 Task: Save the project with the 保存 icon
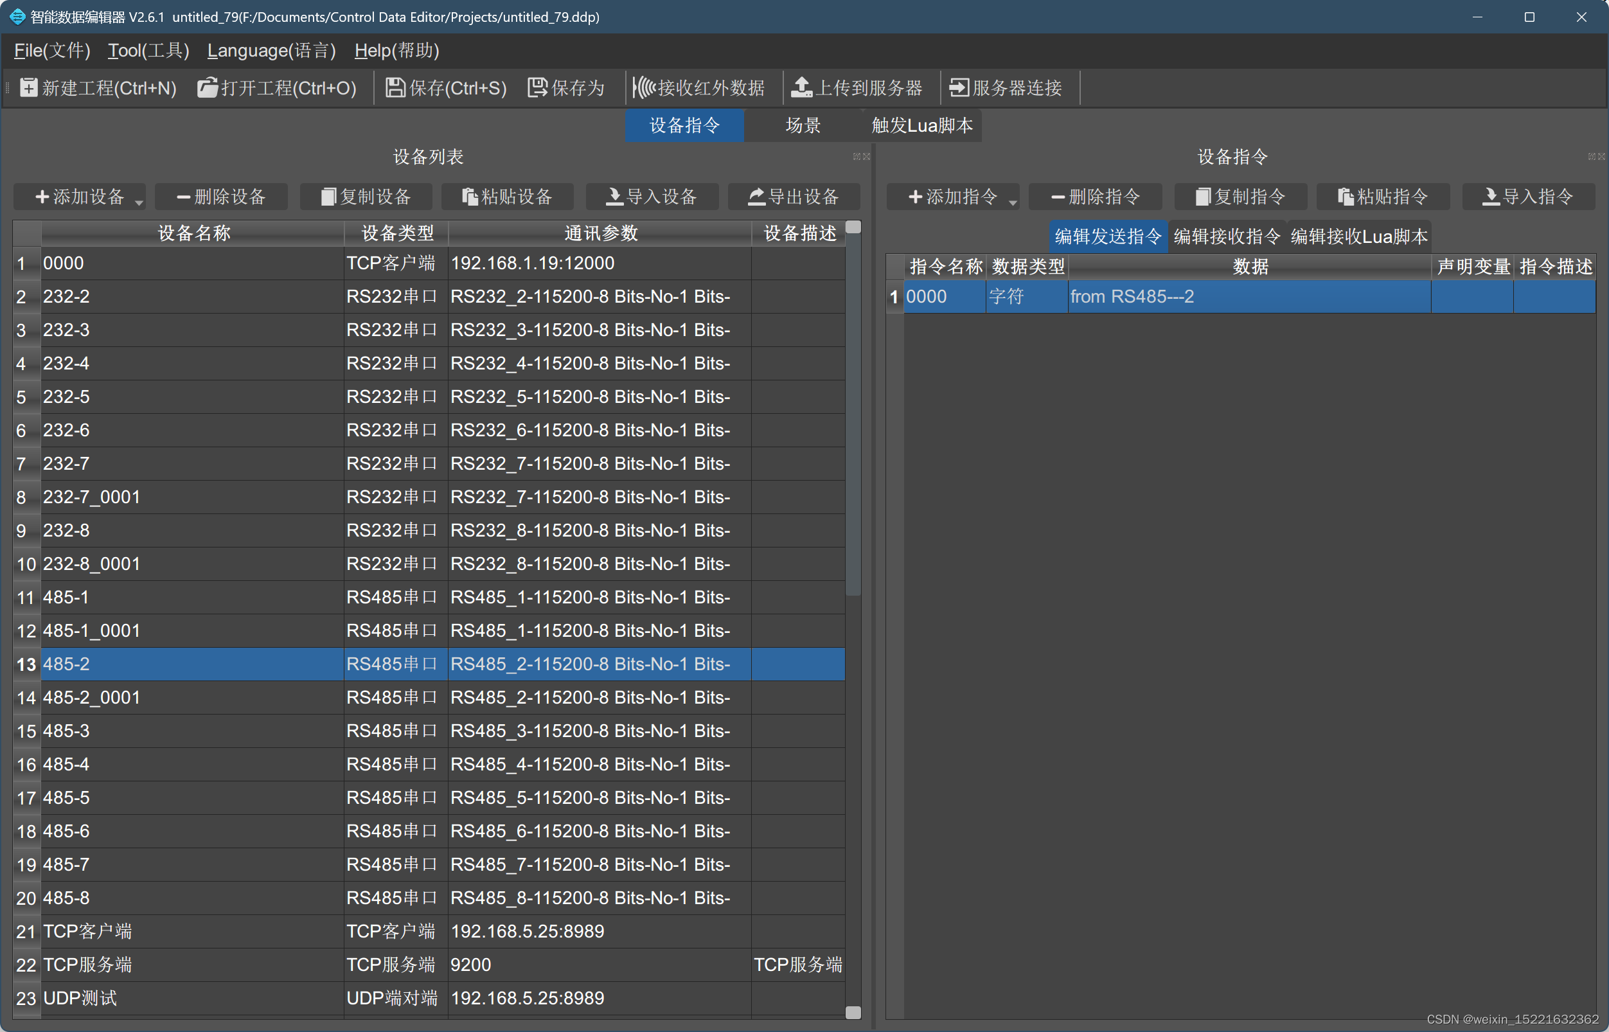(395, 88)
